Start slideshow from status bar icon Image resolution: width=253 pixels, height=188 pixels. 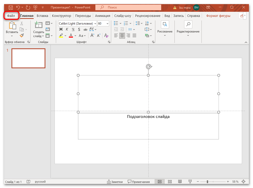tap(190, 181)
